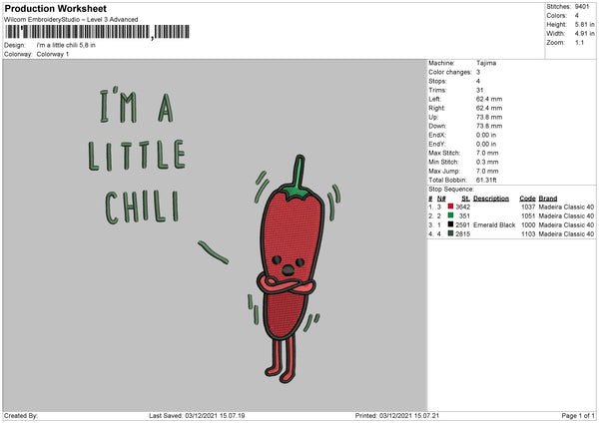The width and height of the screenshot is (599, 423).
Task: Select the Height value 5.81 in
Action: click(x=585, y=24)
